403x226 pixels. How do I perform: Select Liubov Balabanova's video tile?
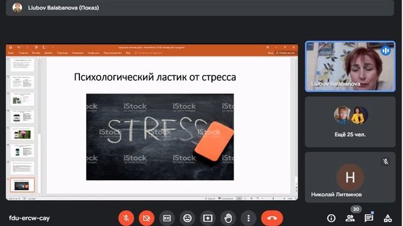pyautogui.click(x=350, y=67)
